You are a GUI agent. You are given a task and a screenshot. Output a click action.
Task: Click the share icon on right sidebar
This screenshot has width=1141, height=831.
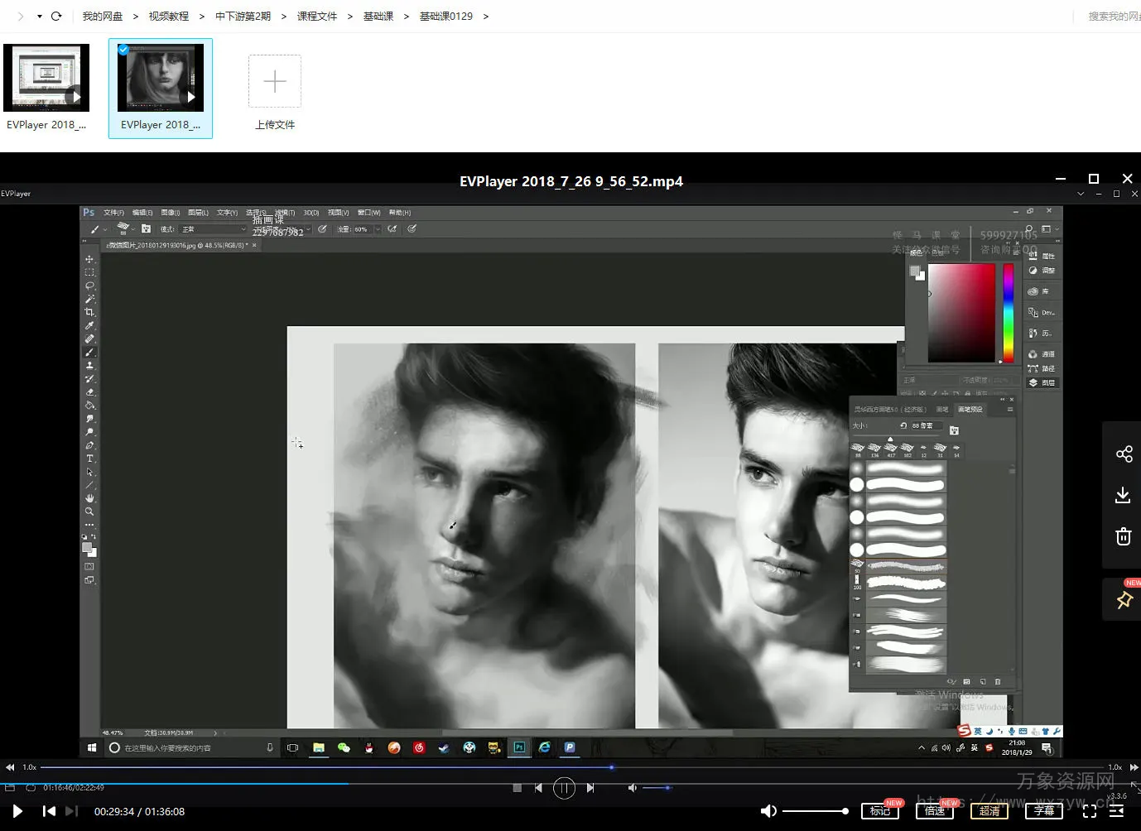(1124, 454)
